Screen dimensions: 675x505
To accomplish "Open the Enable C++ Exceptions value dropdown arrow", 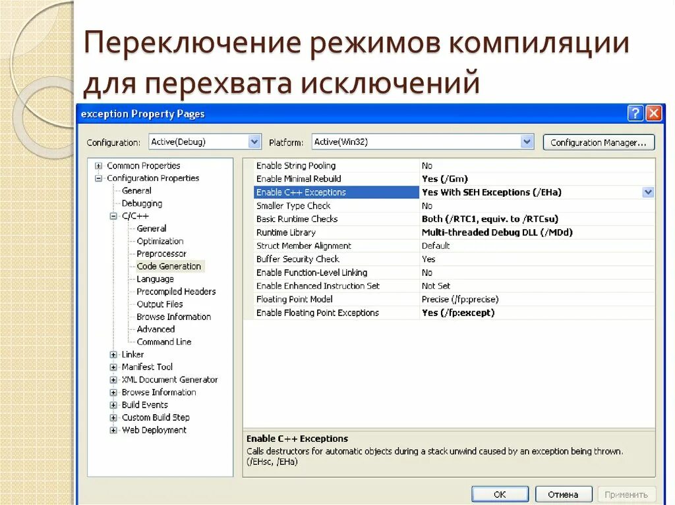I will coord(648,192).
